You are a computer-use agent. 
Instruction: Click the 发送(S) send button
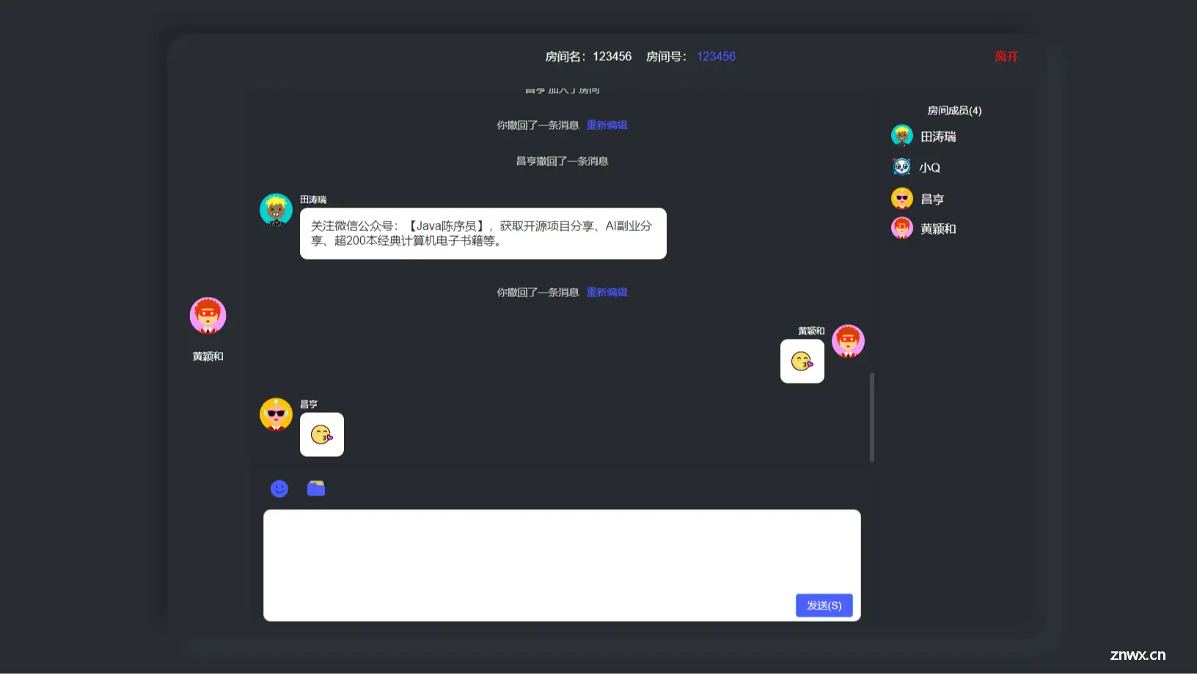824,605
